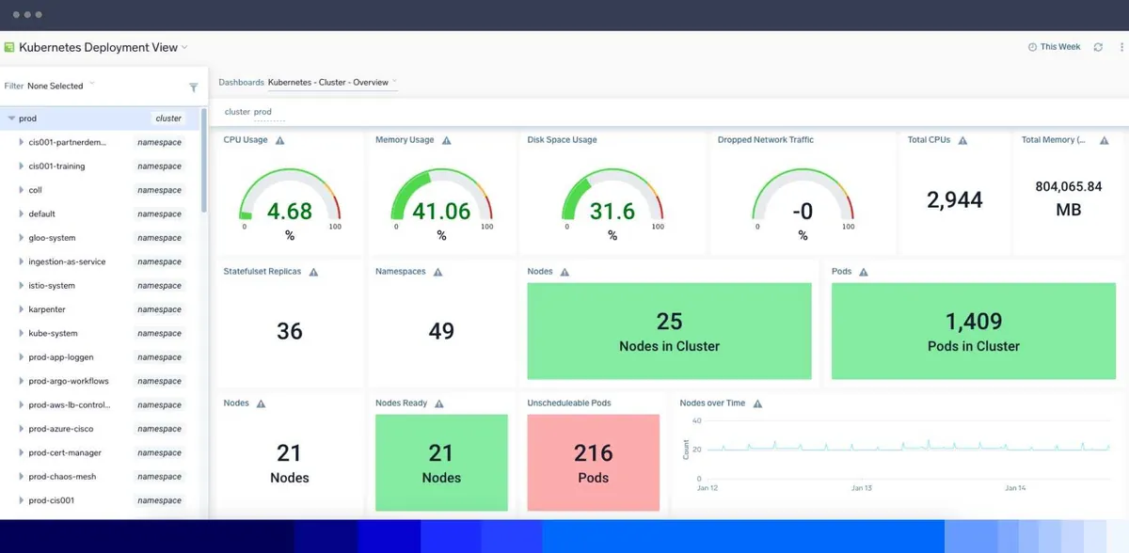This screenshot has width=1129, height=553.
Task: Click the Namespaces value 49
Action: pyautogui.click(x=441, y=331)
